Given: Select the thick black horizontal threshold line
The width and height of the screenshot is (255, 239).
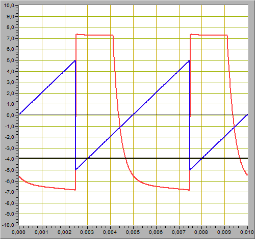Looking at the screenshot, I should (x=133, y=158).
